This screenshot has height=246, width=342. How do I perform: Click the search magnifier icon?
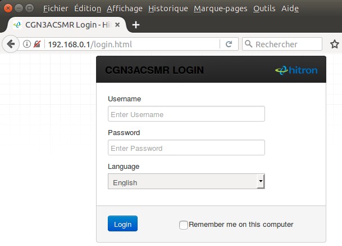[248, 44]
